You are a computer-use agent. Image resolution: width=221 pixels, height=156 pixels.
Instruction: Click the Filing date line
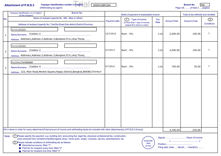(181, 147)
